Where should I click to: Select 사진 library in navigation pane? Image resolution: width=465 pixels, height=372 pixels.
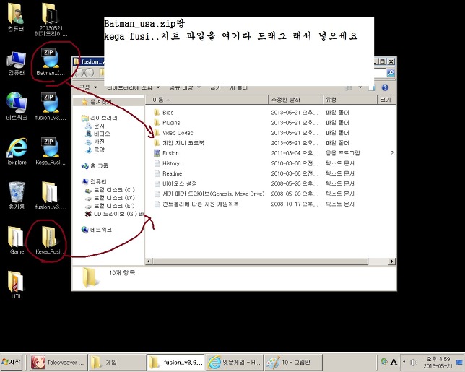[95, 142]
